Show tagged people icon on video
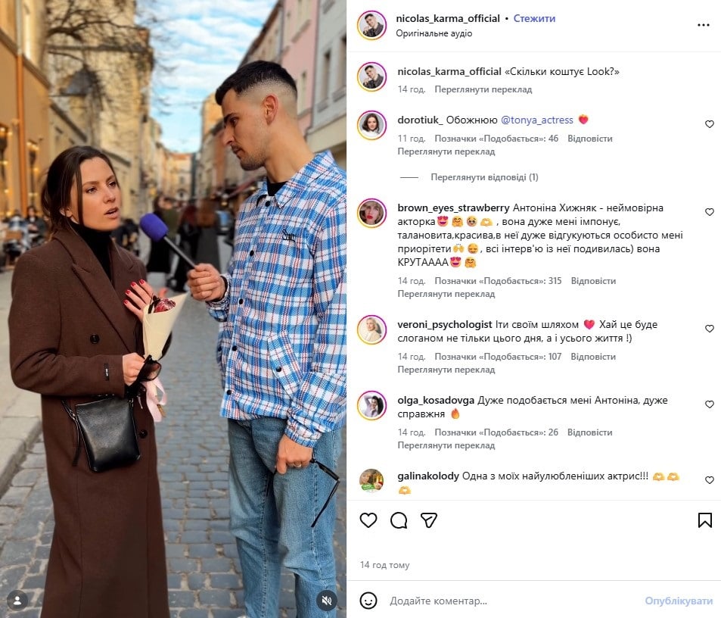The height and width of the screenshot is (618, 721). 17,601
